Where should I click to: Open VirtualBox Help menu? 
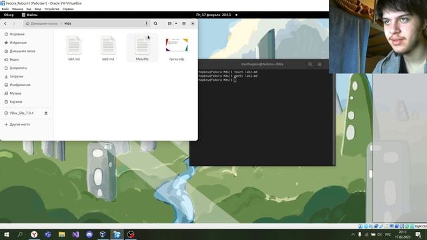coord(68,9)
